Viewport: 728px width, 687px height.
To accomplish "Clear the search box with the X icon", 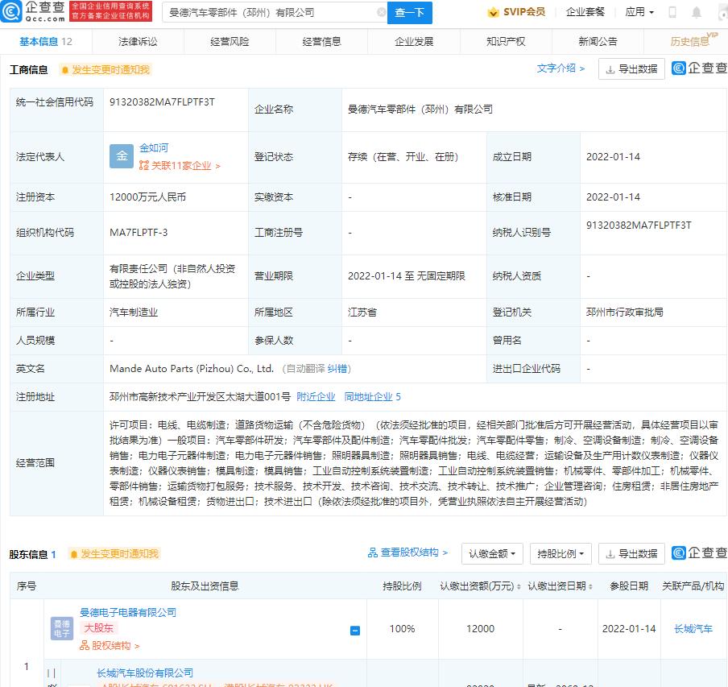I will tap(381, 13).
